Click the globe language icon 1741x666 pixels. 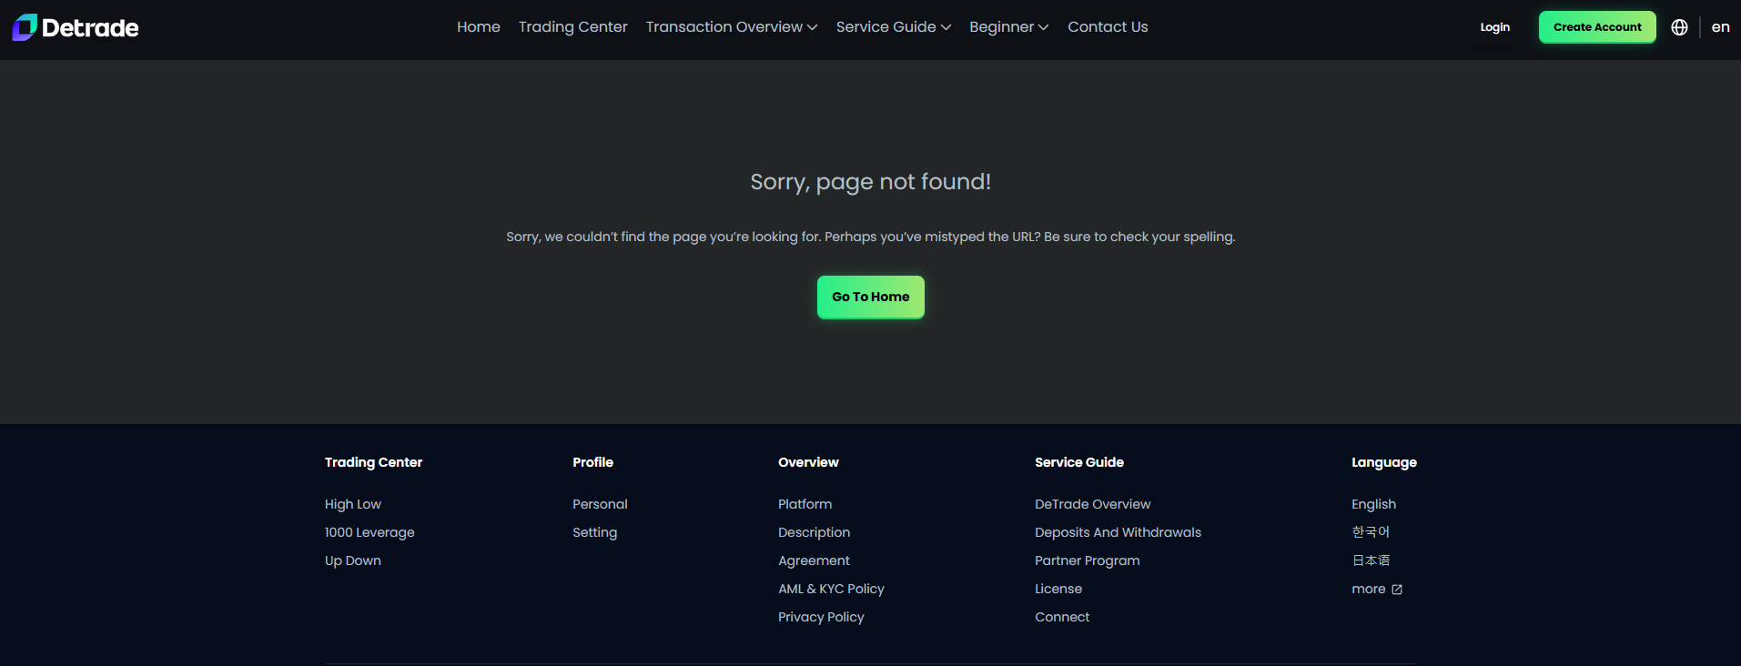click(1679, 27)
